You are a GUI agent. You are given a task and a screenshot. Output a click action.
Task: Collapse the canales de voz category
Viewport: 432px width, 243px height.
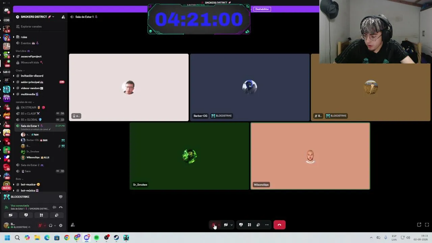[25, 102]
